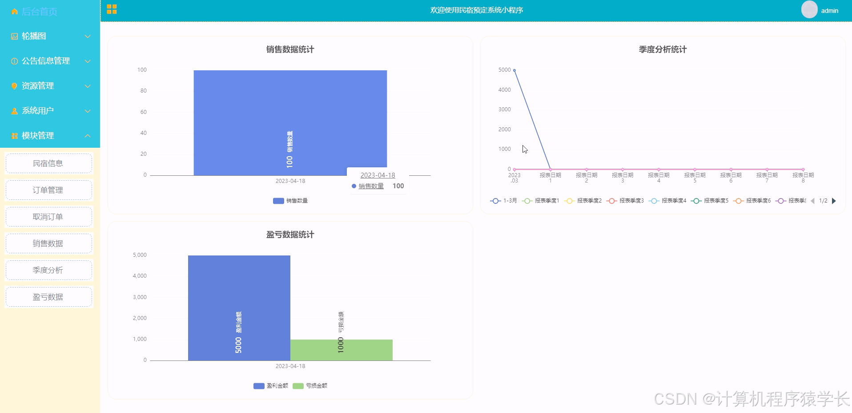This screenshot has height=413, width=852.
Task: Click the green 1000 亏损金额 bar
Action: pos(342,350)
